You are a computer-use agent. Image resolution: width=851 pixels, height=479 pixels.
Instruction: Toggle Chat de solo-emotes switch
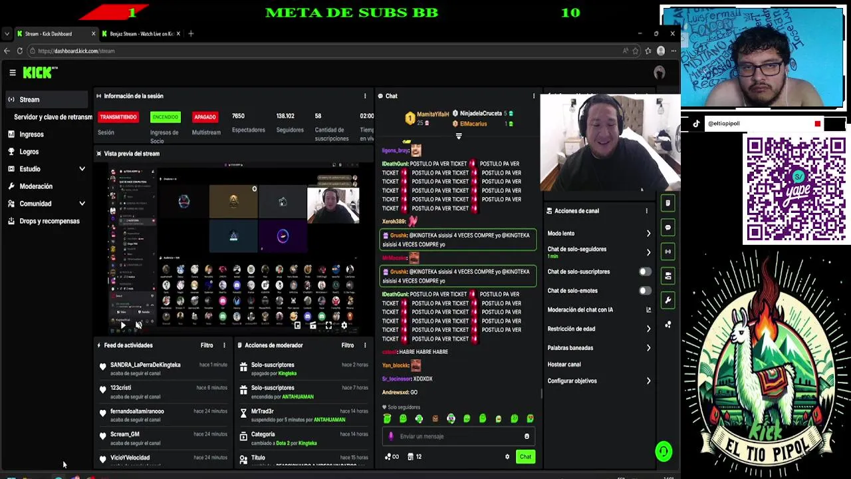[x=645, y=291]
